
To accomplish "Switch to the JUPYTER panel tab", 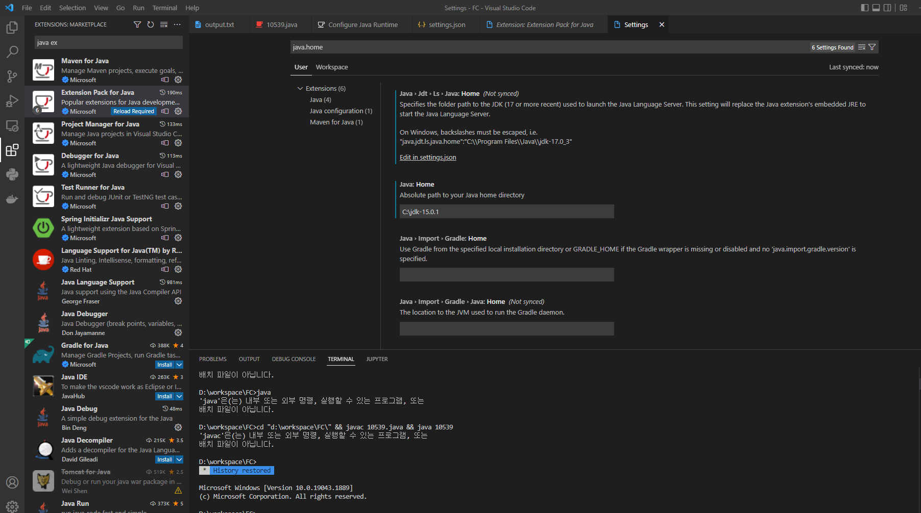I will [x=377, y=359].
